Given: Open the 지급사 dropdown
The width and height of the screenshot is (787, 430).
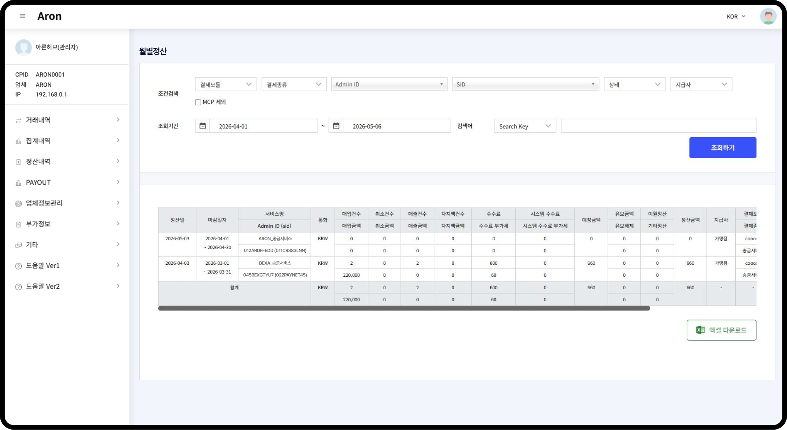Looking at the screenshot, I should point(701,84).
